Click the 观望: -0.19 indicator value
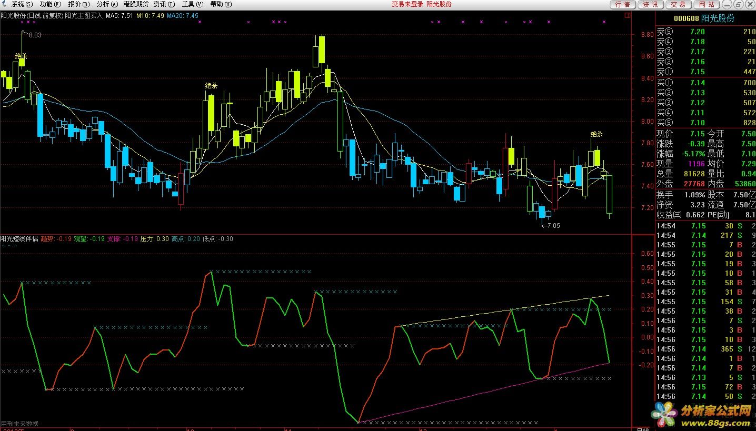The width and height of the screenshot is (756, 431). tap(89, 239)
